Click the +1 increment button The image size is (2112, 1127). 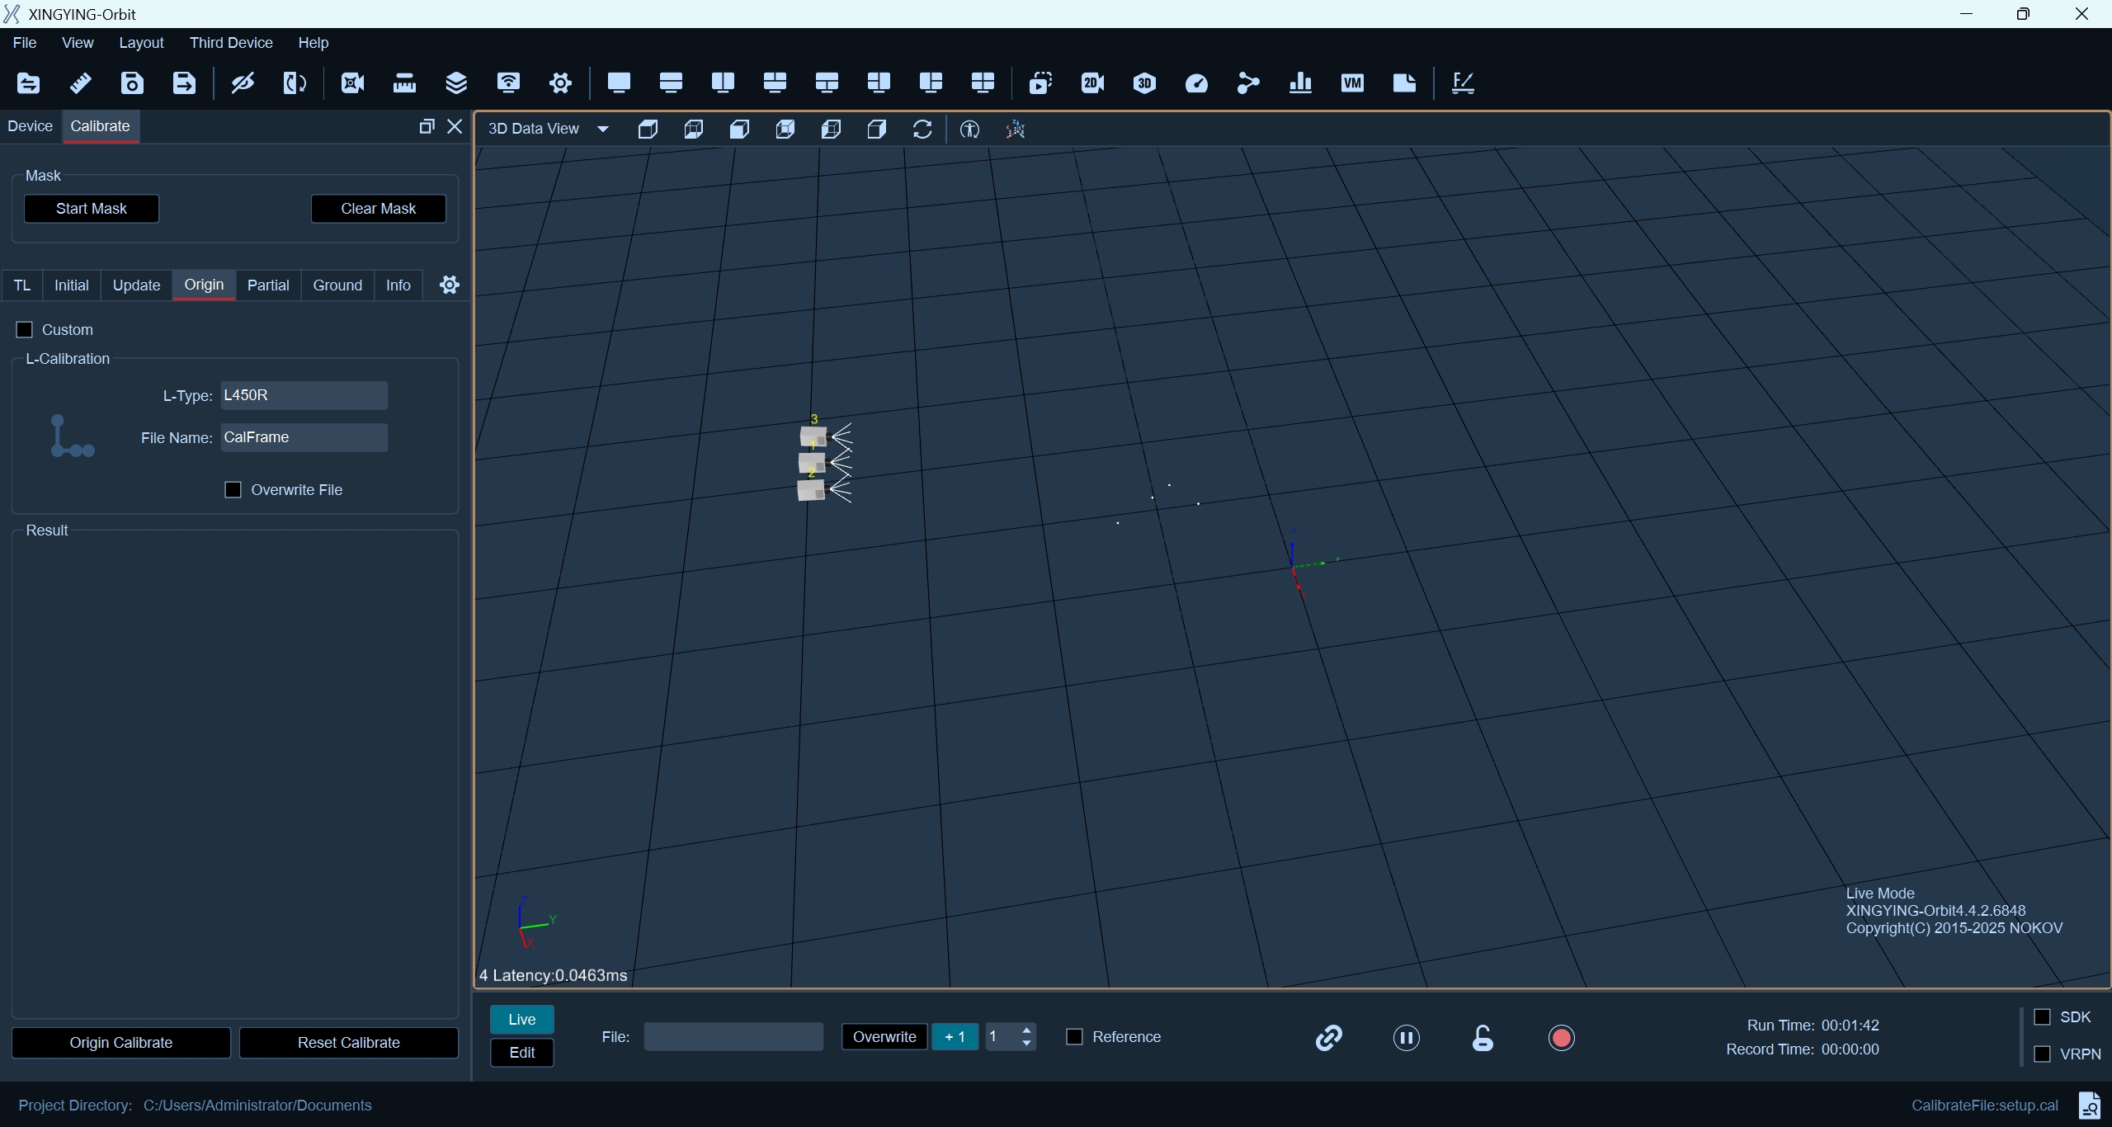point(955,1037)
